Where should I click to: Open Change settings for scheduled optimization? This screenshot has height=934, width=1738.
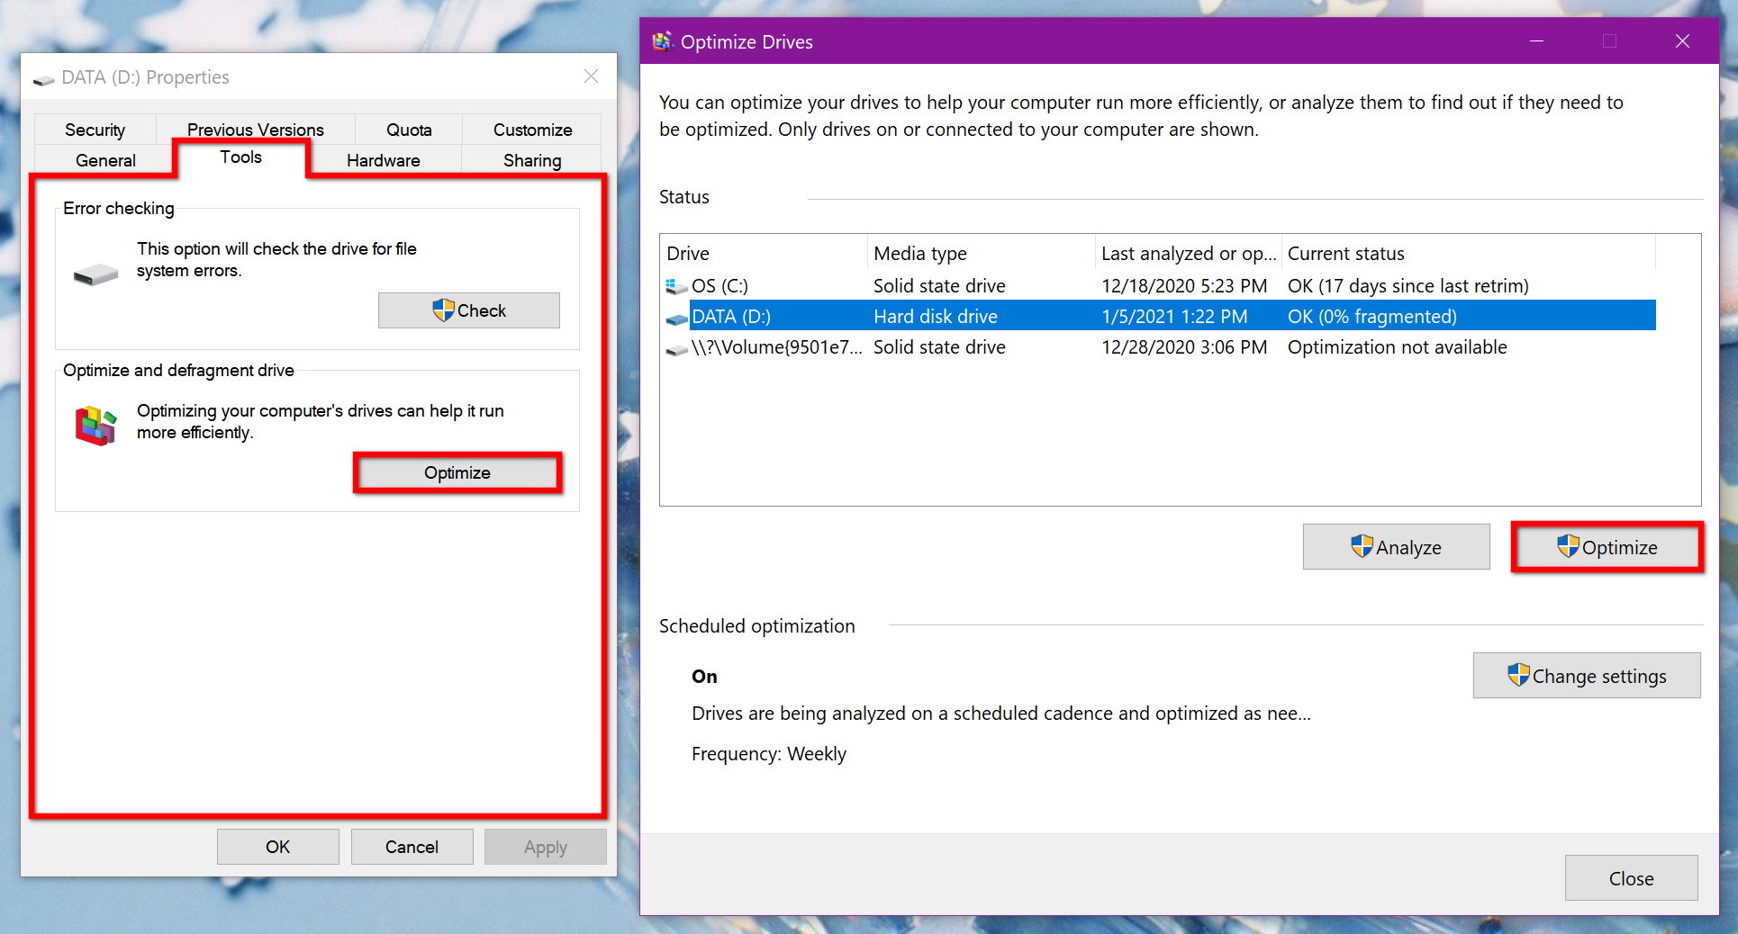click(x=1587, y=676)
